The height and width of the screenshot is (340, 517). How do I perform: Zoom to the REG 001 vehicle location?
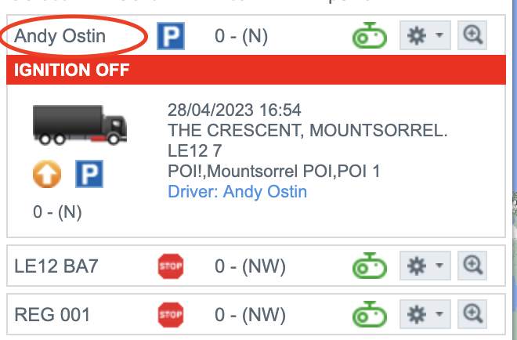pyautogui.click(x=472, y=314)
